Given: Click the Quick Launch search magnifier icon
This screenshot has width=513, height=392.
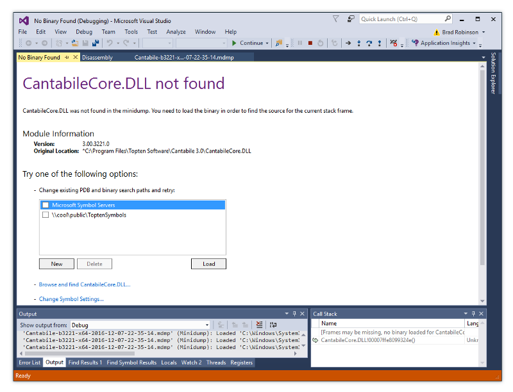Looking at the screenshot, I should 448,19.
